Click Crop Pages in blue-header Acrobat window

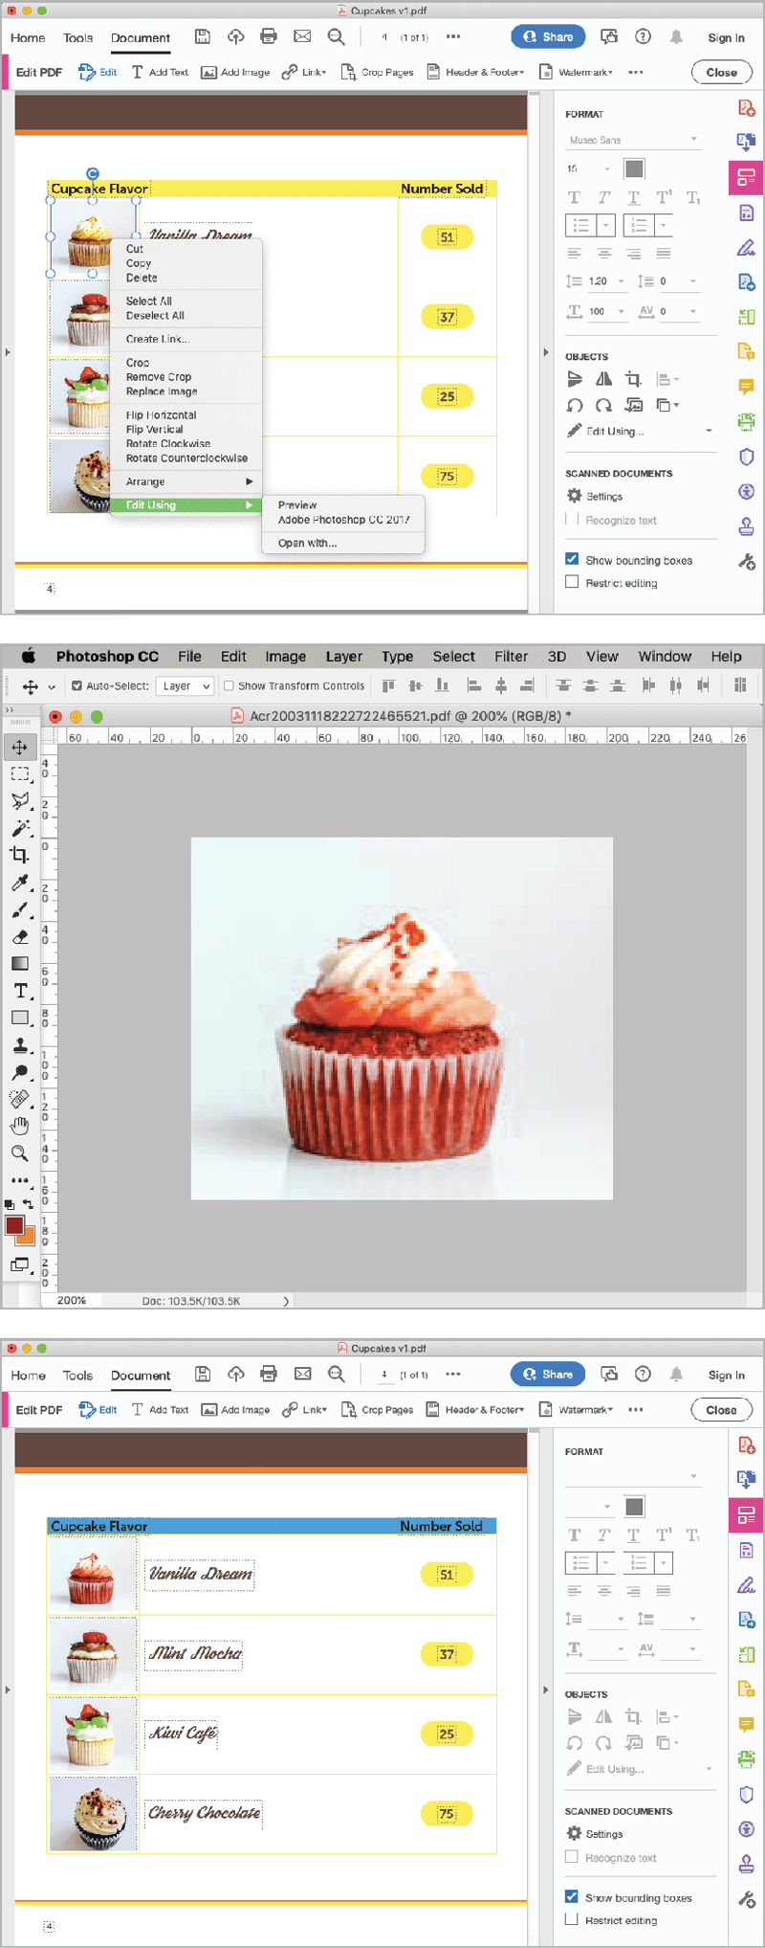tap(378, 1409)
